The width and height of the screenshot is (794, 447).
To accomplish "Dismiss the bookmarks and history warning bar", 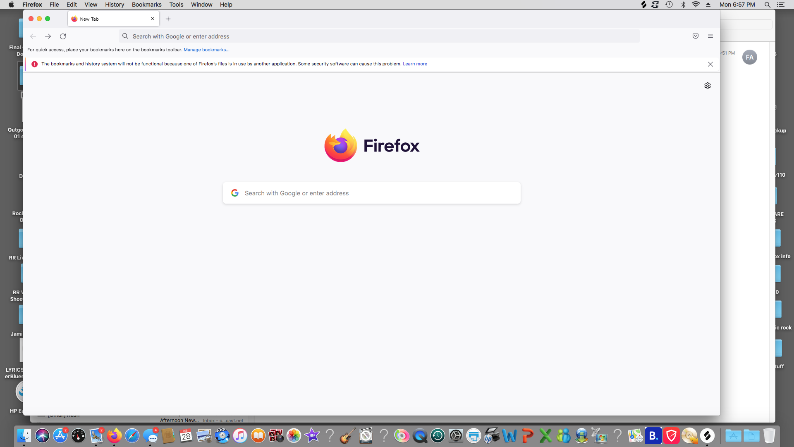I will point(710,64).
